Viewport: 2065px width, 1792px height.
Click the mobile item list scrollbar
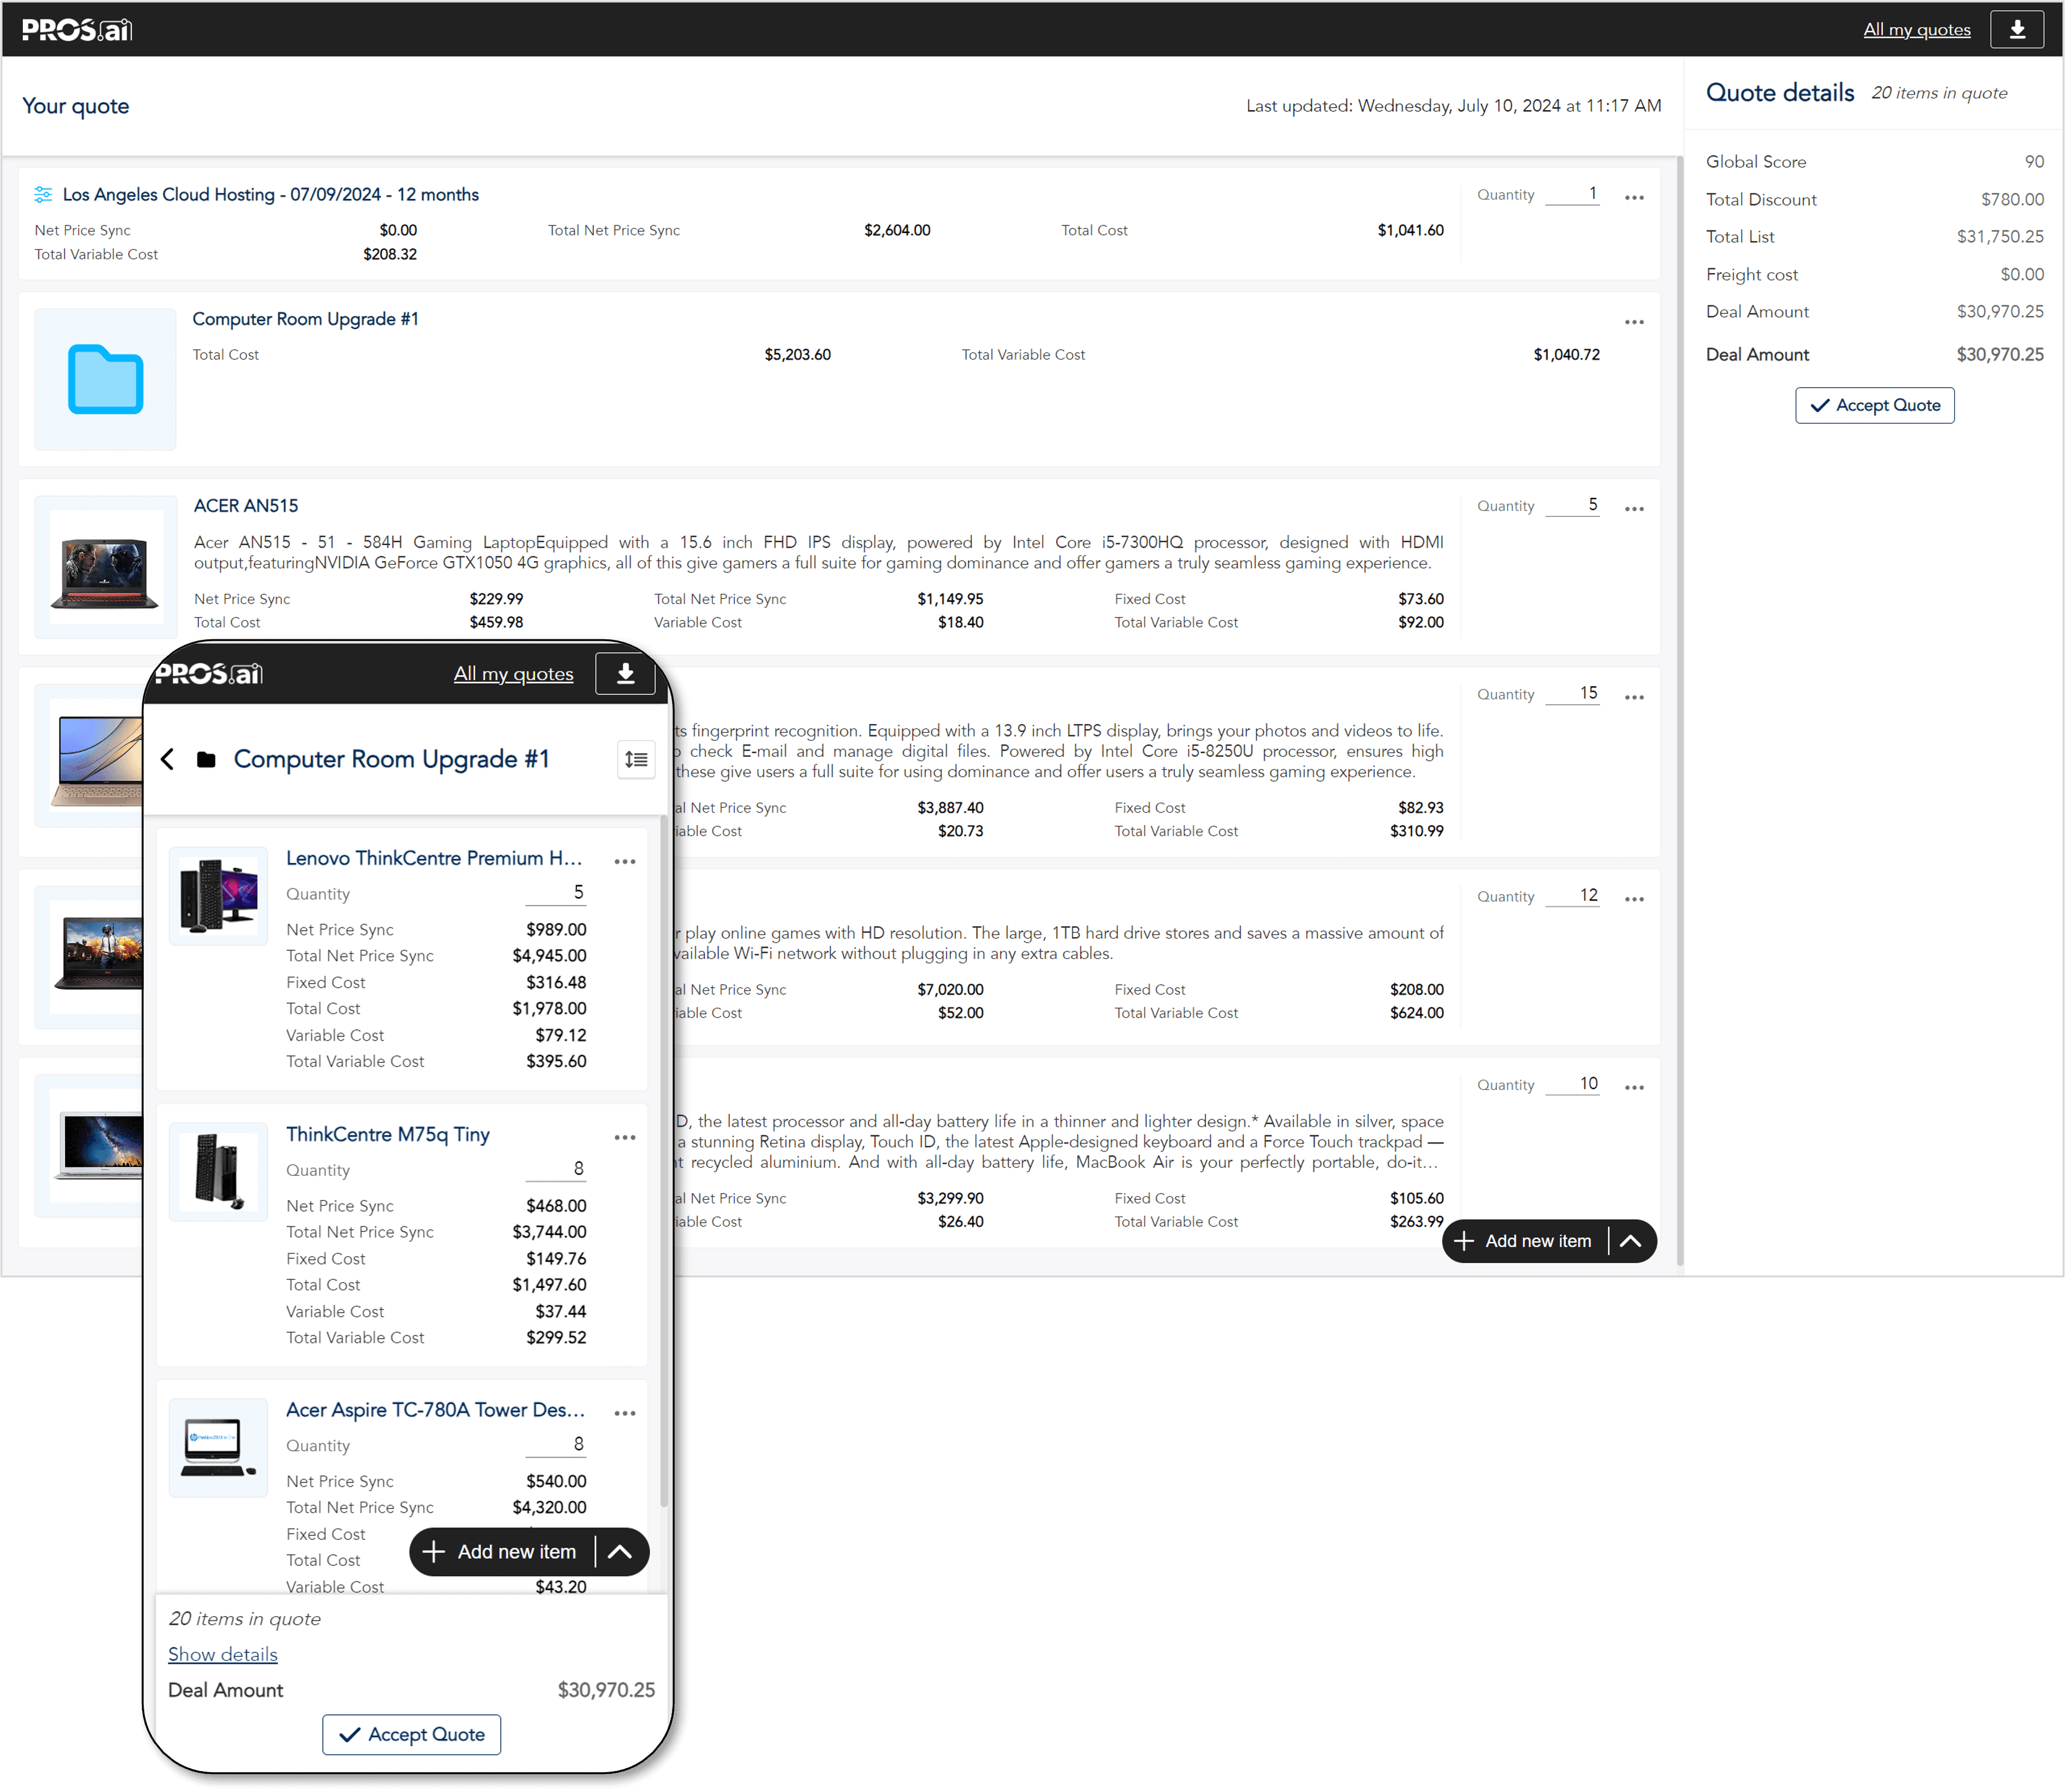click(x=663, y=1161)
